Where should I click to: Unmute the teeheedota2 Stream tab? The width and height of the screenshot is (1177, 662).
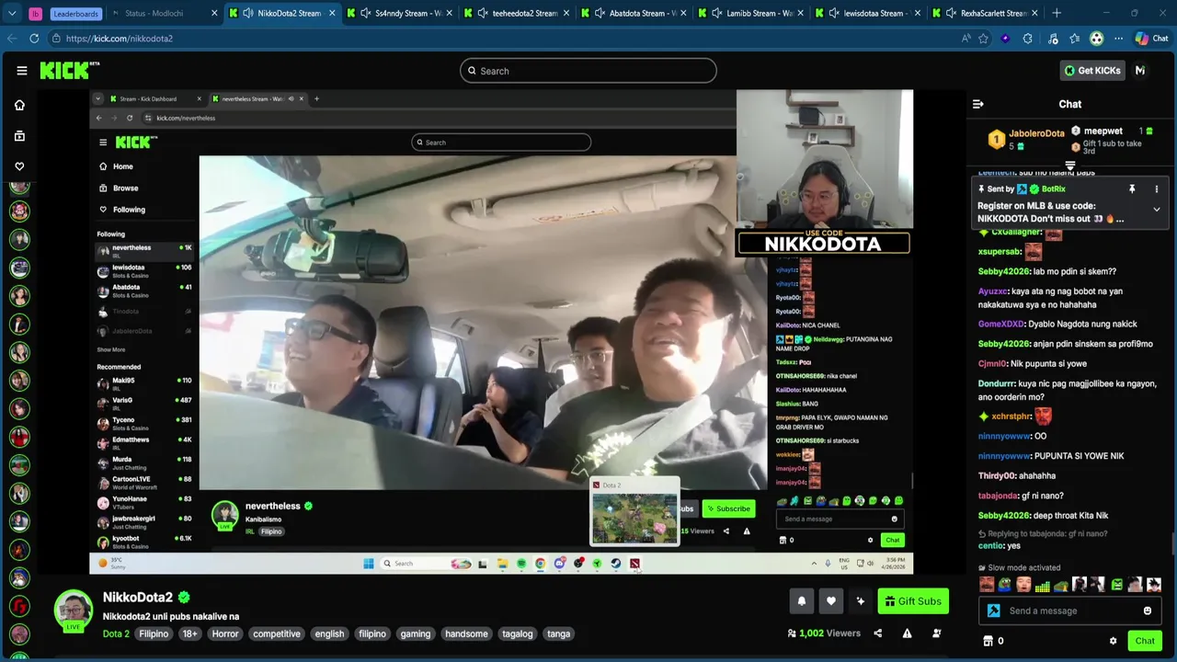482,13
